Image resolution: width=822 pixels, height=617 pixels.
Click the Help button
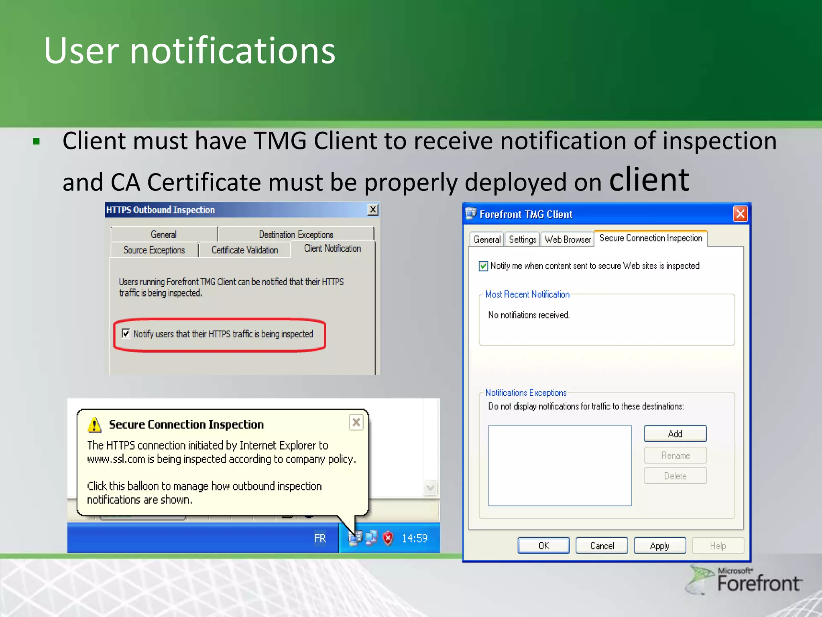coord(718,545)
